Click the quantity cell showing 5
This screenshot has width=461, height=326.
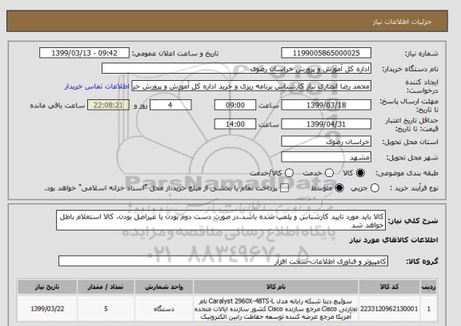point(106,308)
